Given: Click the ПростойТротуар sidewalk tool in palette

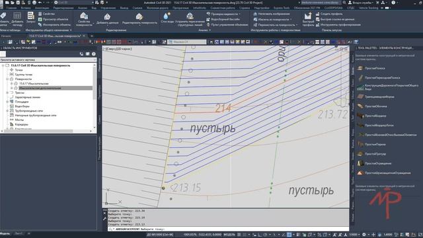Looking at the screenshot, I should pyautogui.click(x=371, y=154).
